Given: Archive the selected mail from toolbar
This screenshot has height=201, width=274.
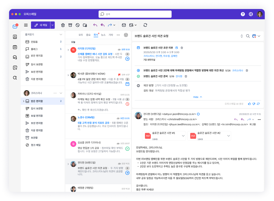Looking at the screenshot, I should (70, 25).
